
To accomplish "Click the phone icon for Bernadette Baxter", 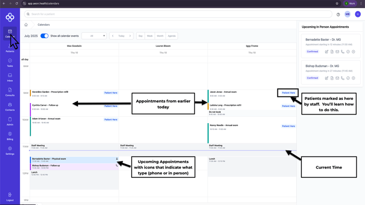I will point(343,52).
